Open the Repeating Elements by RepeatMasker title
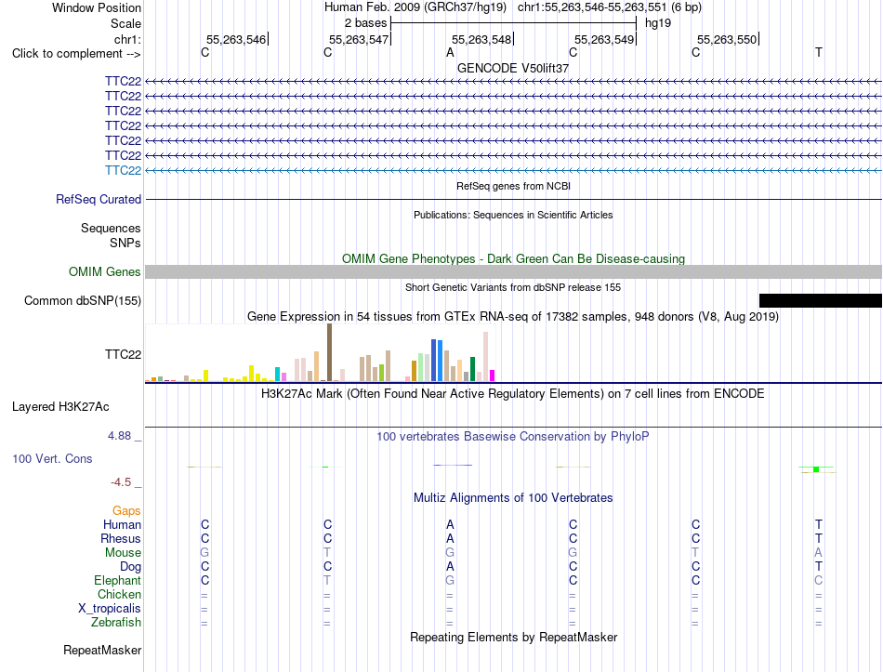The image size is (883, 672). point(513,637)
